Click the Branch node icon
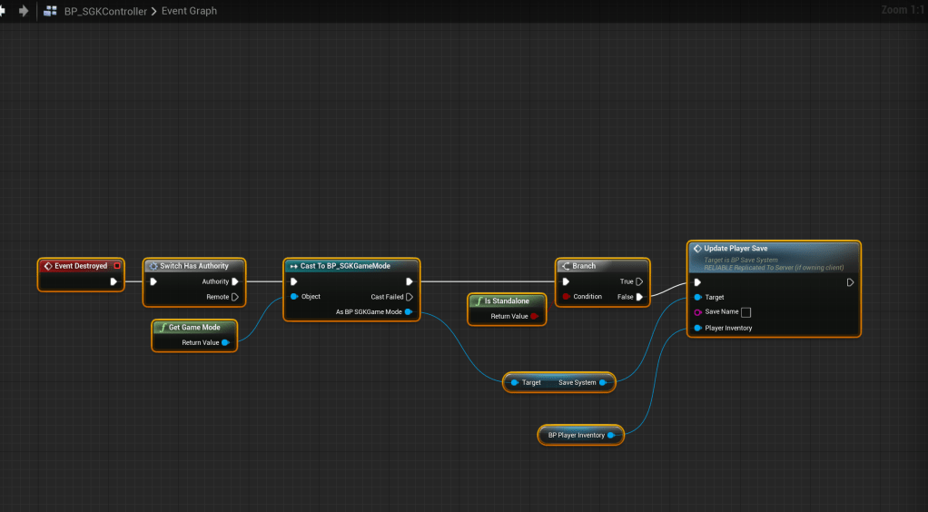Image resolution: width=928 pixels, height=512 pixels. (565, 266)
